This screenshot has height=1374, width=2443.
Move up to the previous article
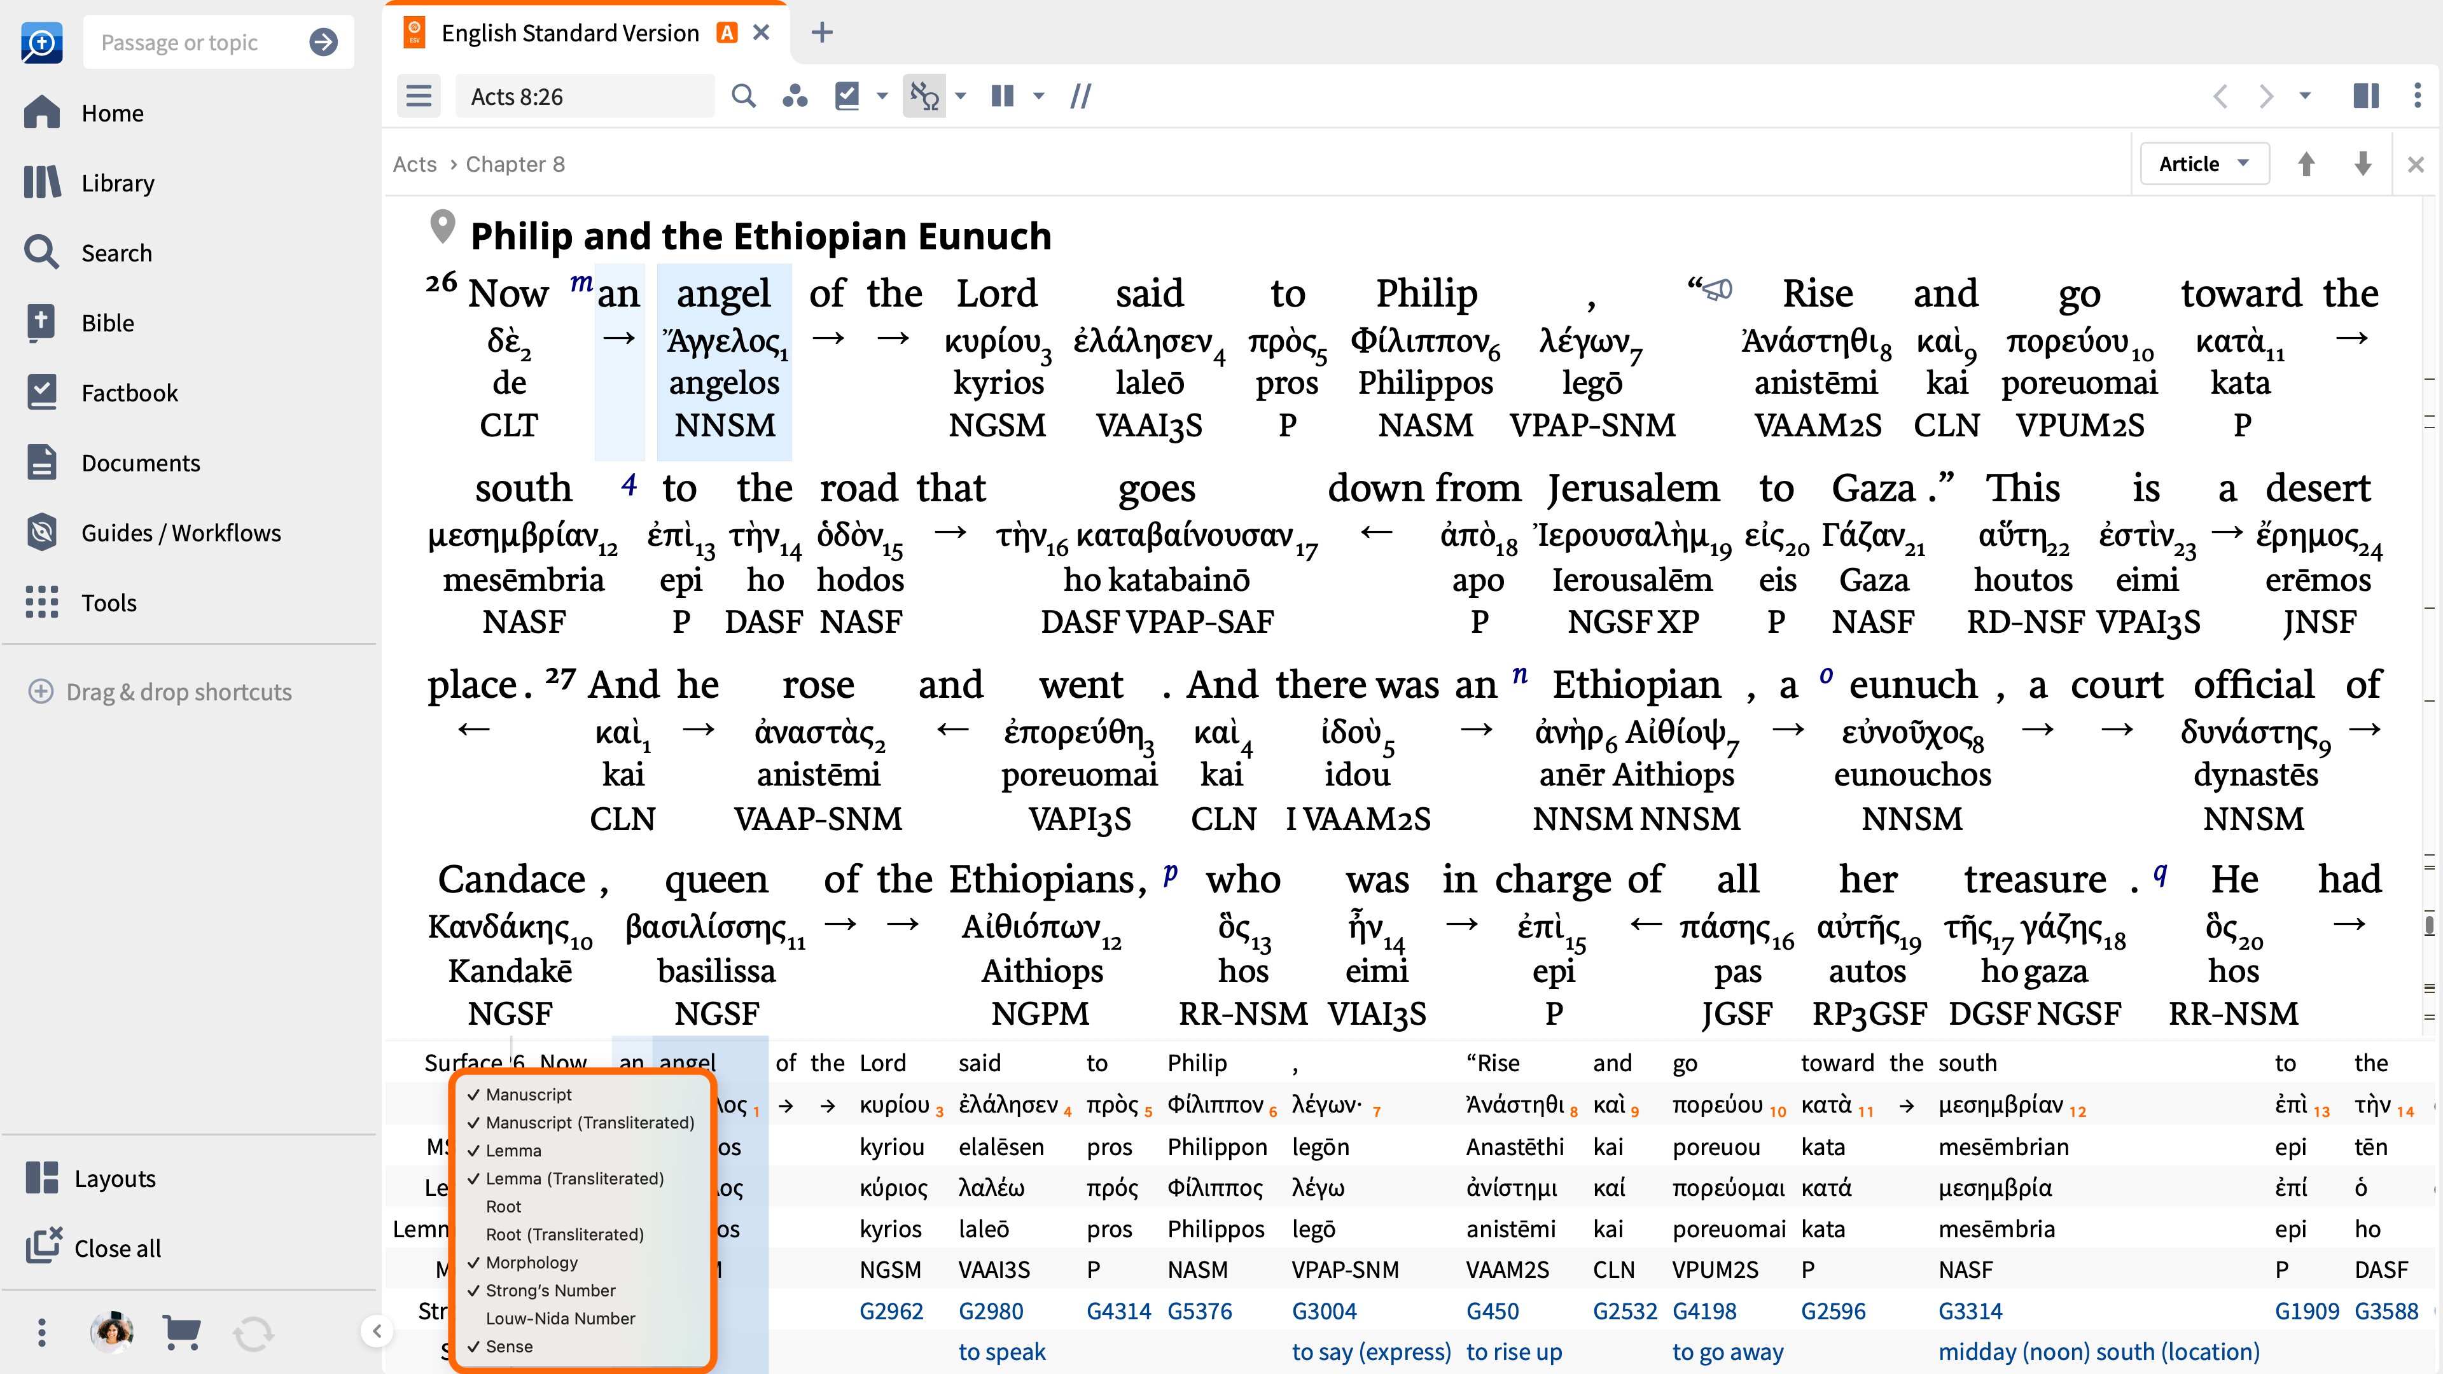pyautogui.click(x=2306, y=164)
